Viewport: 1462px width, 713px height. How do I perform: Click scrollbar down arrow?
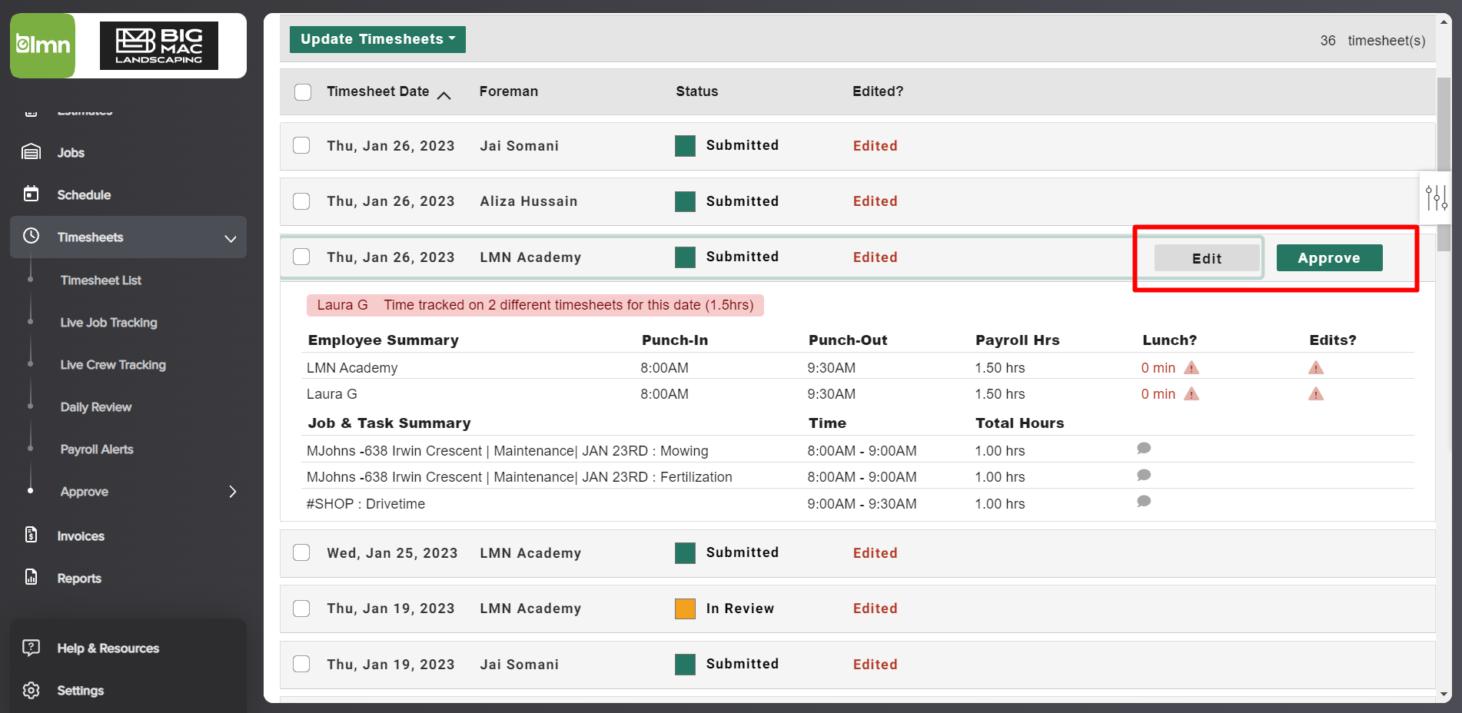pos(1444,694)
